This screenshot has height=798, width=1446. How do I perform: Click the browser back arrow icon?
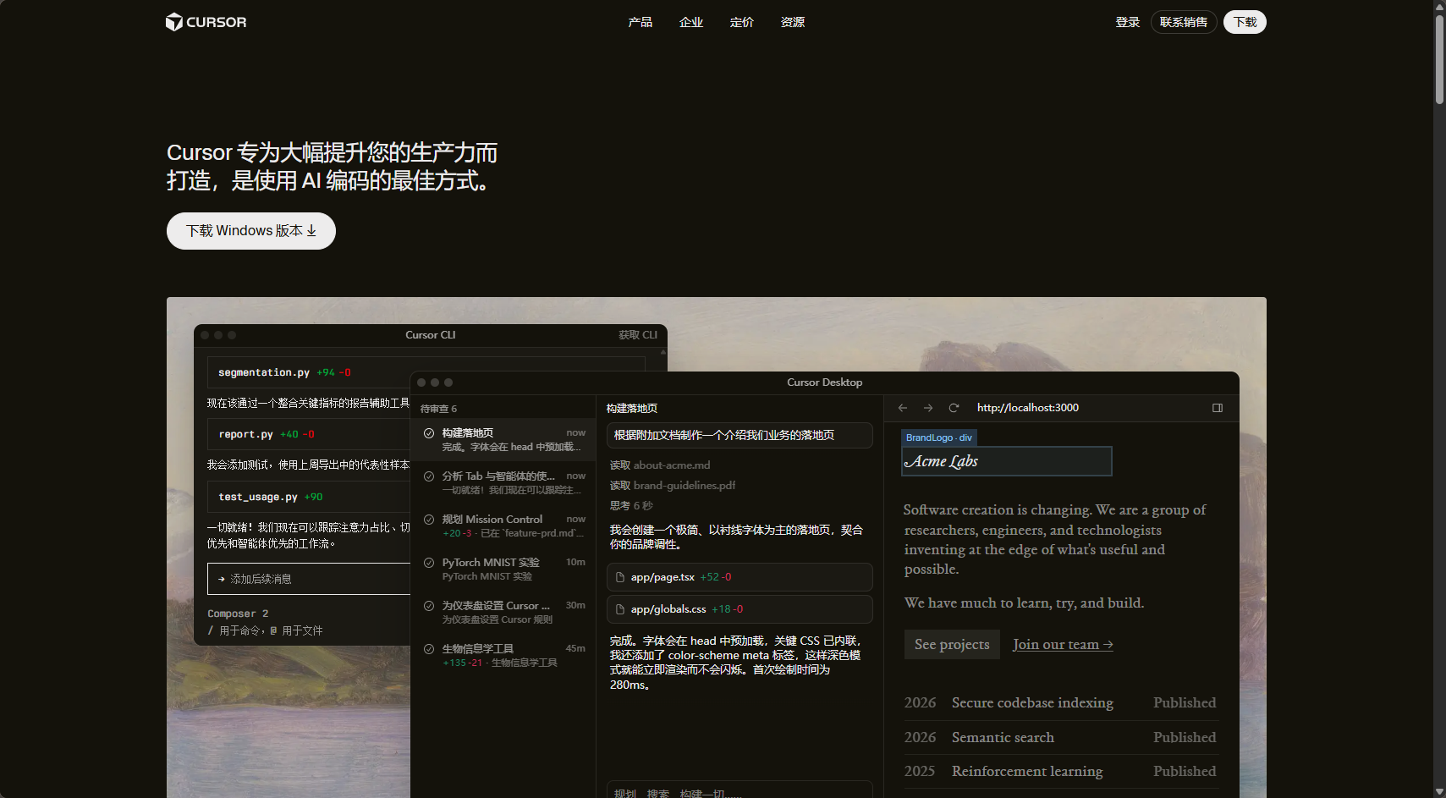pyautogui.click(x=903, y=408)
